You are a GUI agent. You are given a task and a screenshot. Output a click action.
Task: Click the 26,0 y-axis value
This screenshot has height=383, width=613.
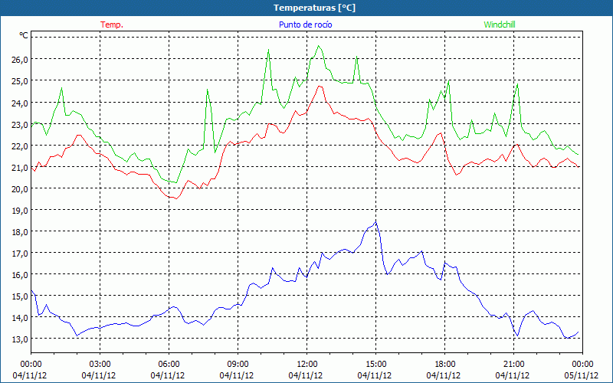(19, 59)
